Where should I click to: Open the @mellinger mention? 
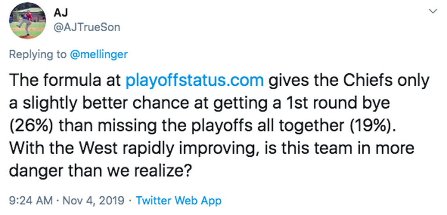98,54
